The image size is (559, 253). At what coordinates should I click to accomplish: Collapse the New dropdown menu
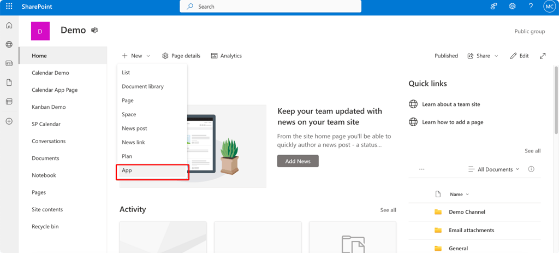tap(136, 56)
